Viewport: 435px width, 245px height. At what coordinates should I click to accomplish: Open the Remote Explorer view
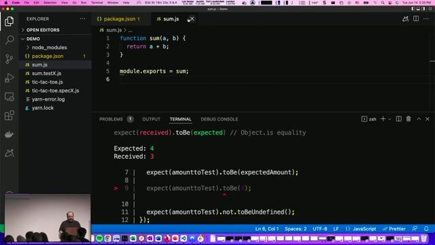point(9,97)
